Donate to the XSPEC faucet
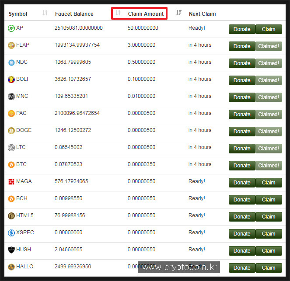 242,234
